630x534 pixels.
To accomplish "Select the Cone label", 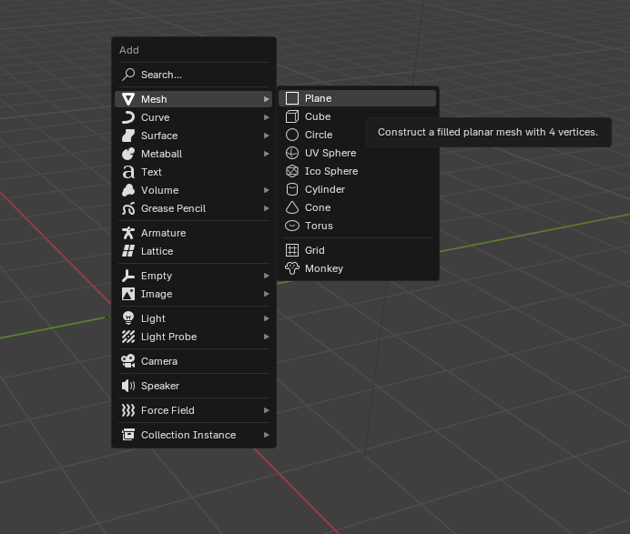I will (318, 207).
